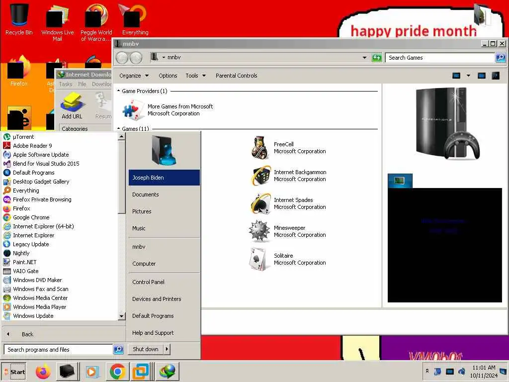Open the Tools dropdown in Games window
Screen dimensions: 509x382
[196, 76]
